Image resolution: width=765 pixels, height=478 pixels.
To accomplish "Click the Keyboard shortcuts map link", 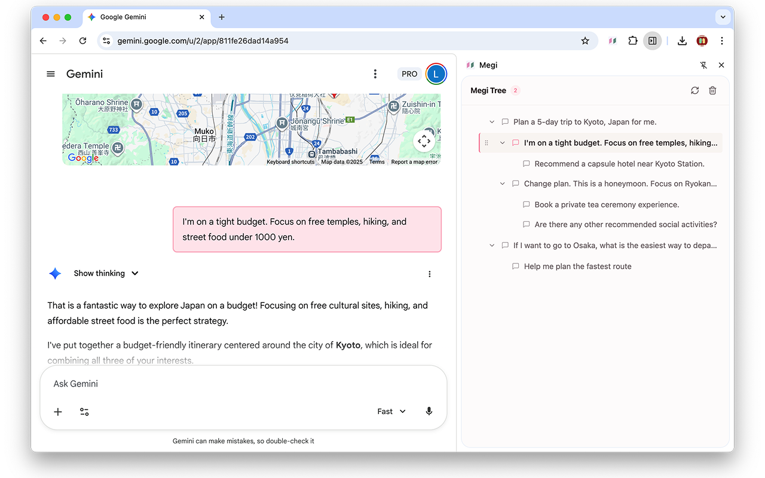I will coord(290,162).
